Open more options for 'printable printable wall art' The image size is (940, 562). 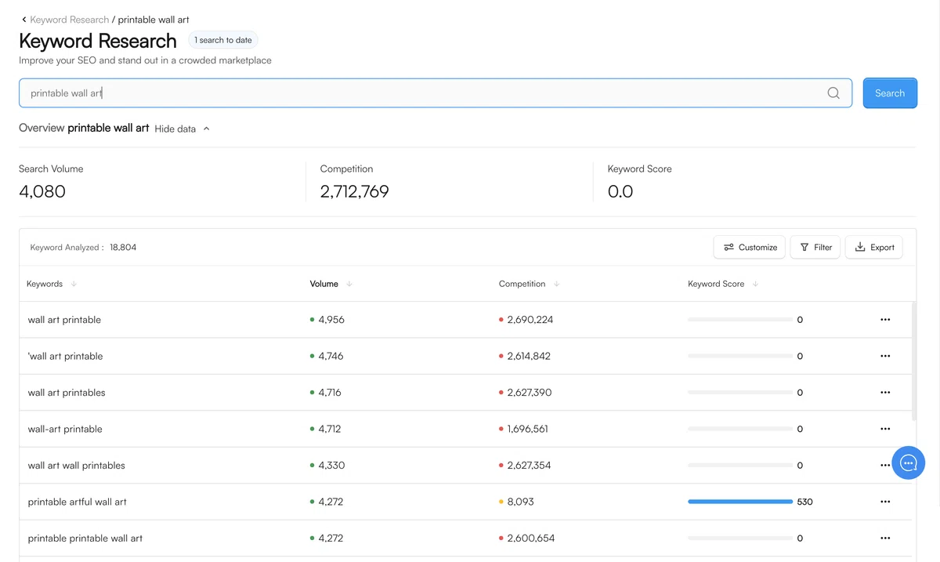click(885, 538)
